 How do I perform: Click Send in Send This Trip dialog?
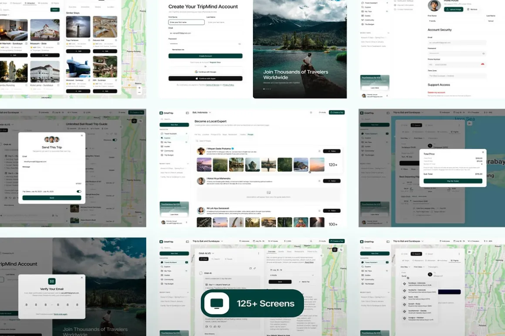point(51,198)
